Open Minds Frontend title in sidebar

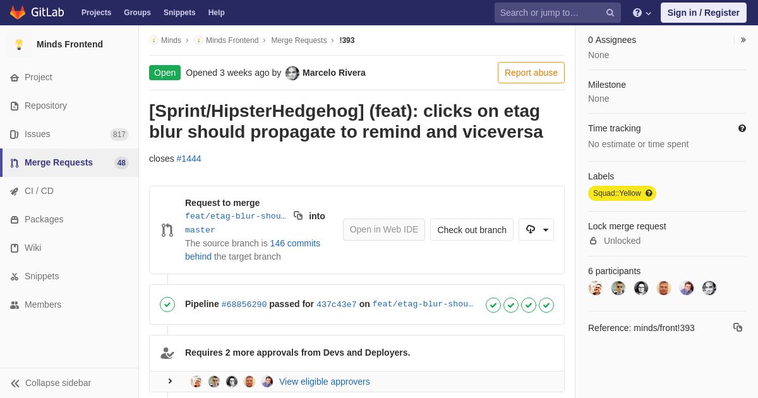click(69, 44)
